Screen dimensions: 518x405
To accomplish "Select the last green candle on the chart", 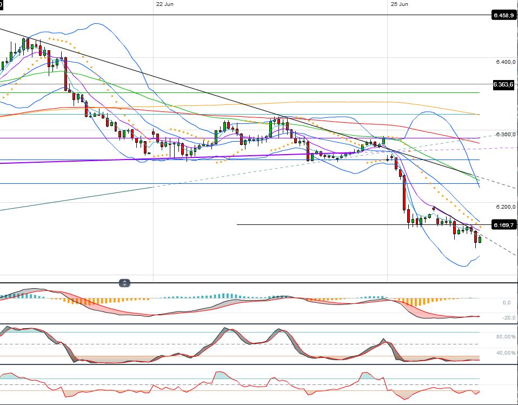I will click(x=480, y=240).
